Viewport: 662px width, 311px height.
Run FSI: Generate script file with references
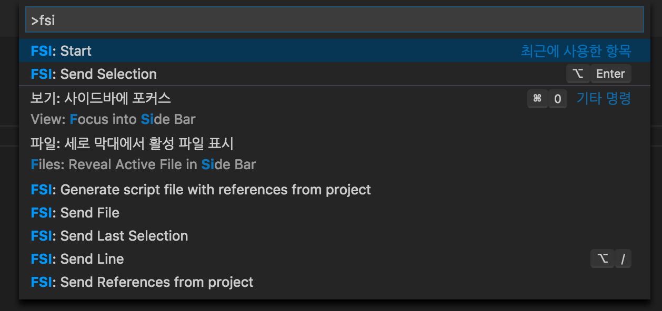coord(334,190)
